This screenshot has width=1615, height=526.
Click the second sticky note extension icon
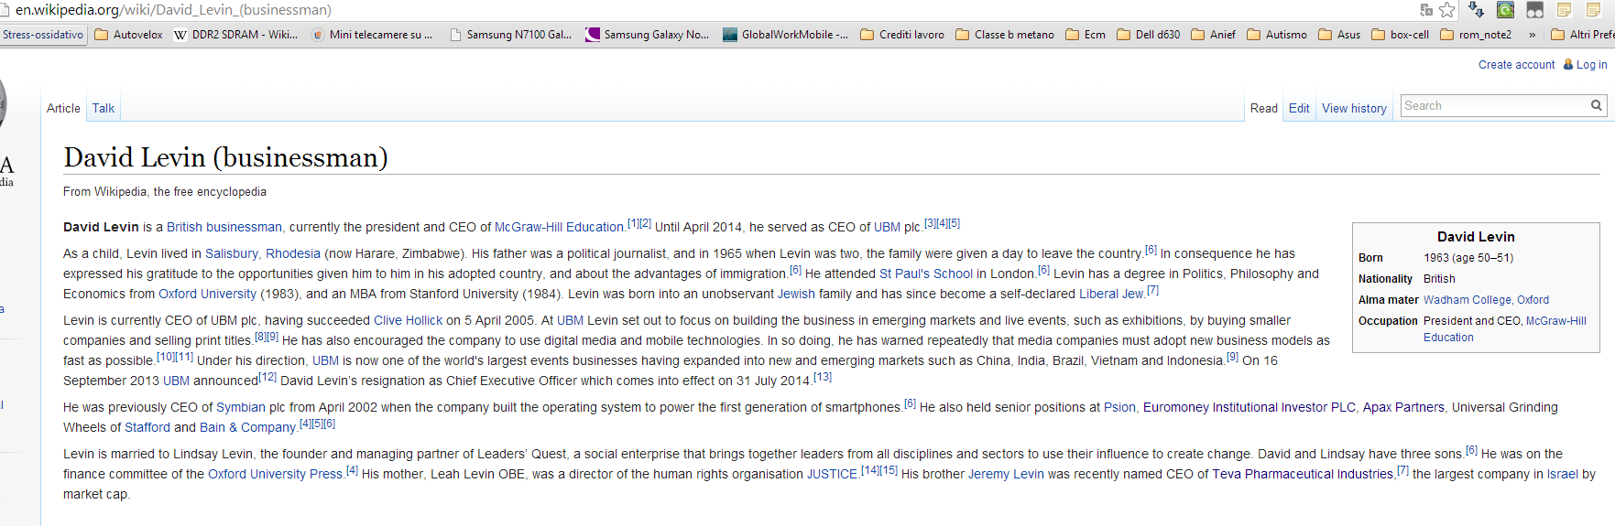pyautogui.click(x=1593, y=10)
